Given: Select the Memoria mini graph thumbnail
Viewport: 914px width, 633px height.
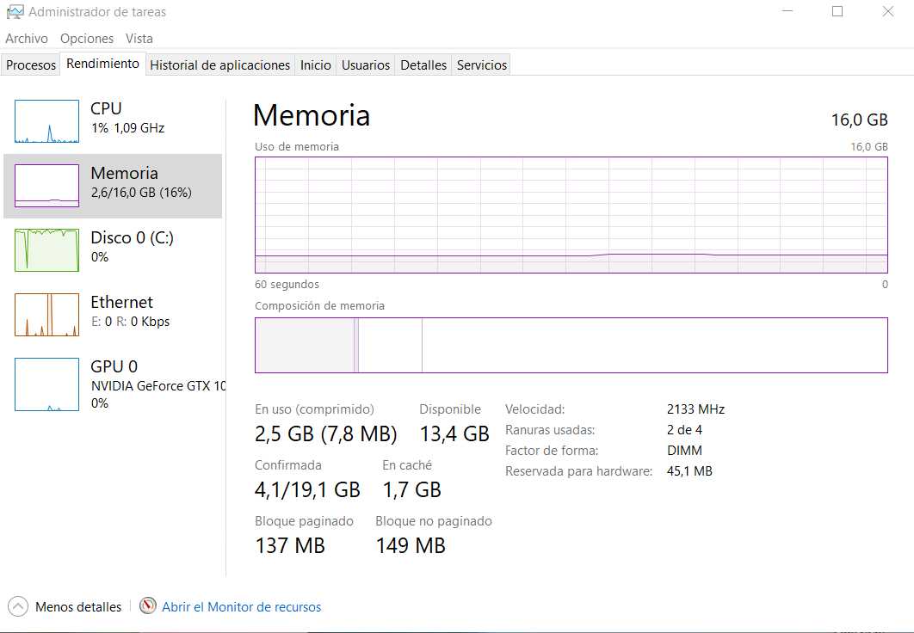Looking at the screenshot, I should 46,186.
